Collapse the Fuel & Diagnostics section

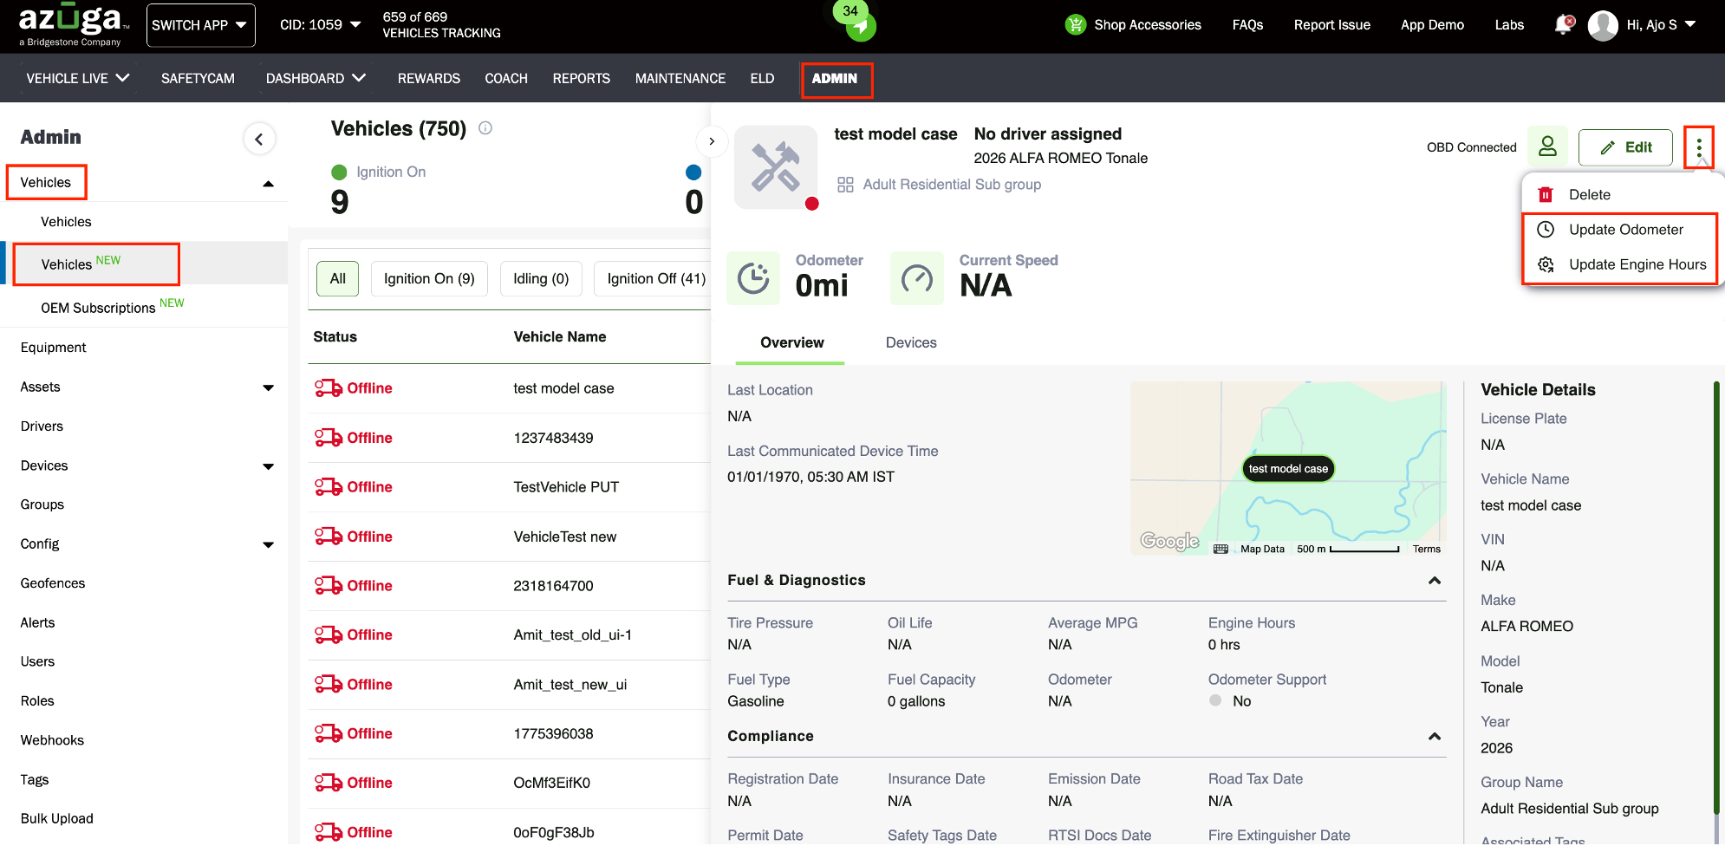pyautogui.click(x=1435, y=581)
